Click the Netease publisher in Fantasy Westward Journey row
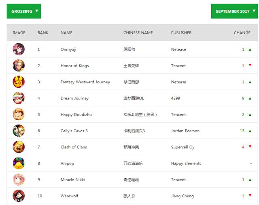 178,82
